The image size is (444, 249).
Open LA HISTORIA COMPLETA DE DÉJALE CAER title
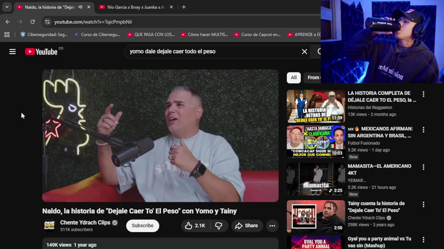coord(382,96)
